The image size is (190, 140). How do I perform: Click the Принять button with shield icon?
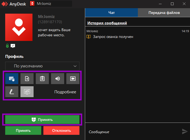tap(42, 120)
